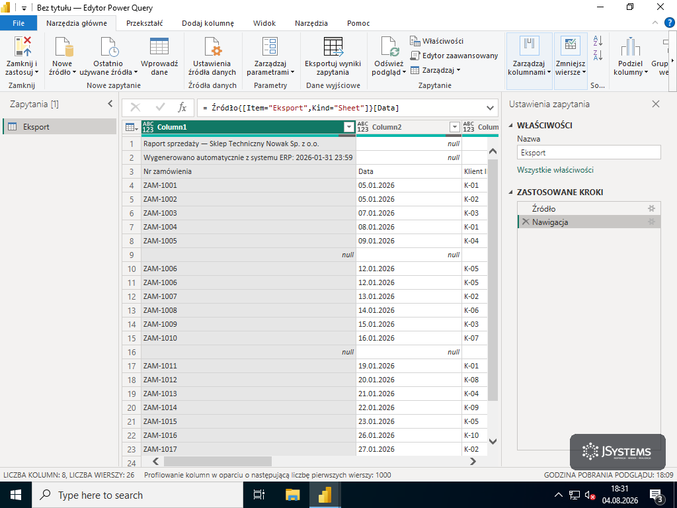This screenshot has width=677, height=508.
Task: Click Ostatnio używane źródła icon
Action: point(109,46)
